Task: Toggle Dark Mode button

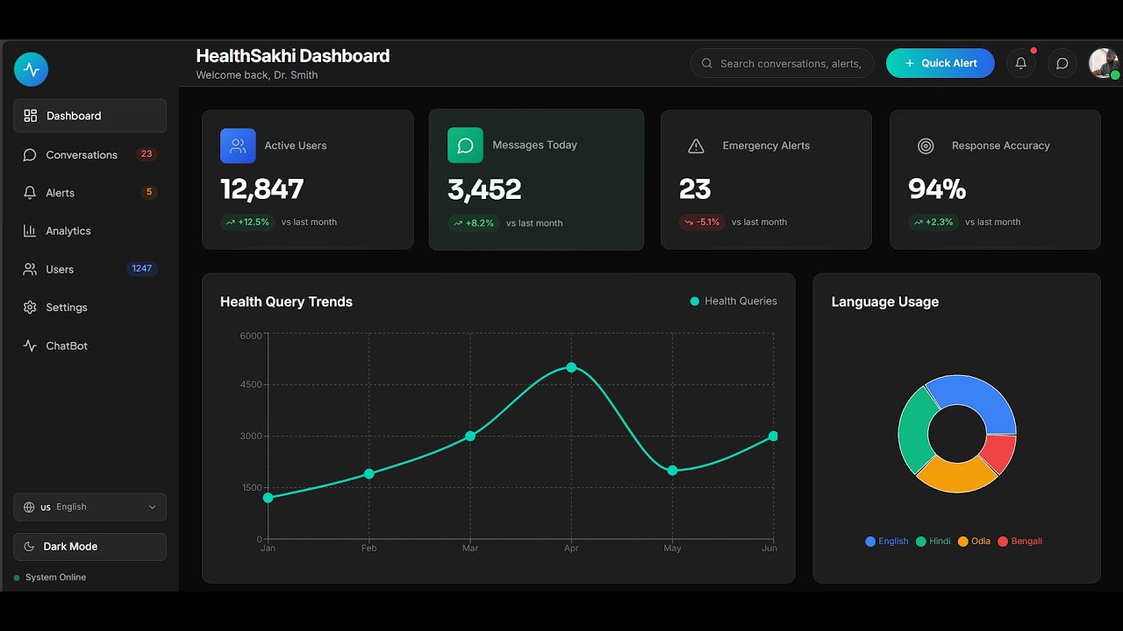Action: 89,547
